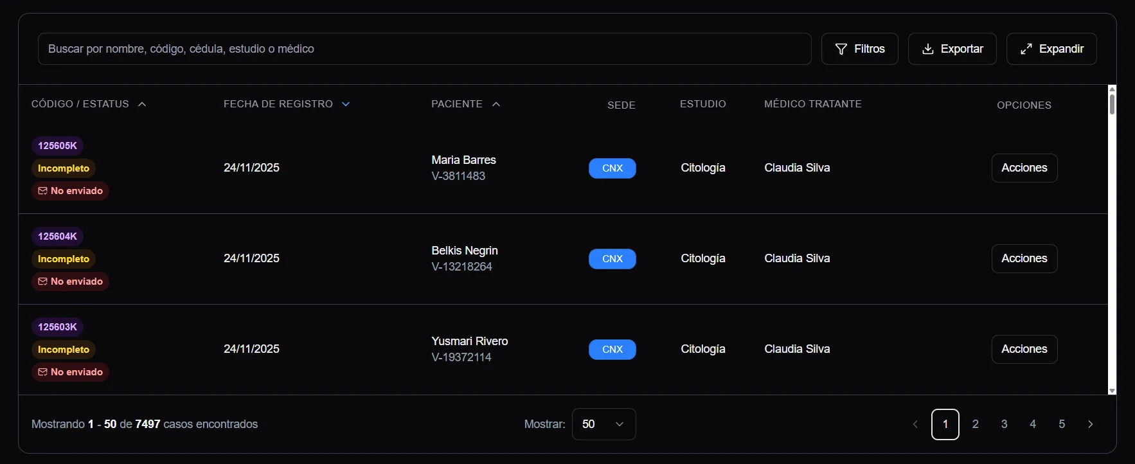Click the download icon in Exportar
Viewport: 1135px width, 464px height.
click(927, 49)
